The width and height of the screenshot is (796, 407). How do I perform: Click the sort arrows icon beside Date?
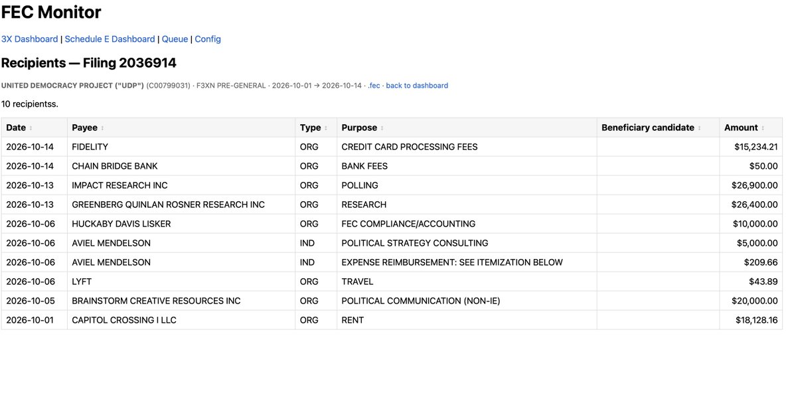(31, 128)
